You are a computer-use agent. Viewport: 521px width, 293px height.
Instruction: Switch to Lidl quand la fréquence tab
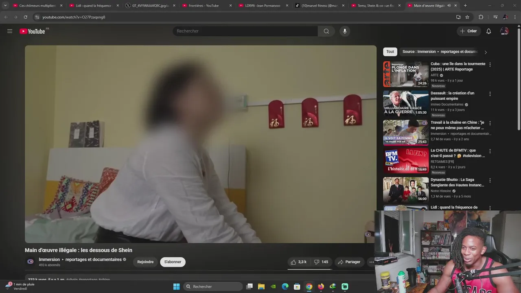coord(94,6)
